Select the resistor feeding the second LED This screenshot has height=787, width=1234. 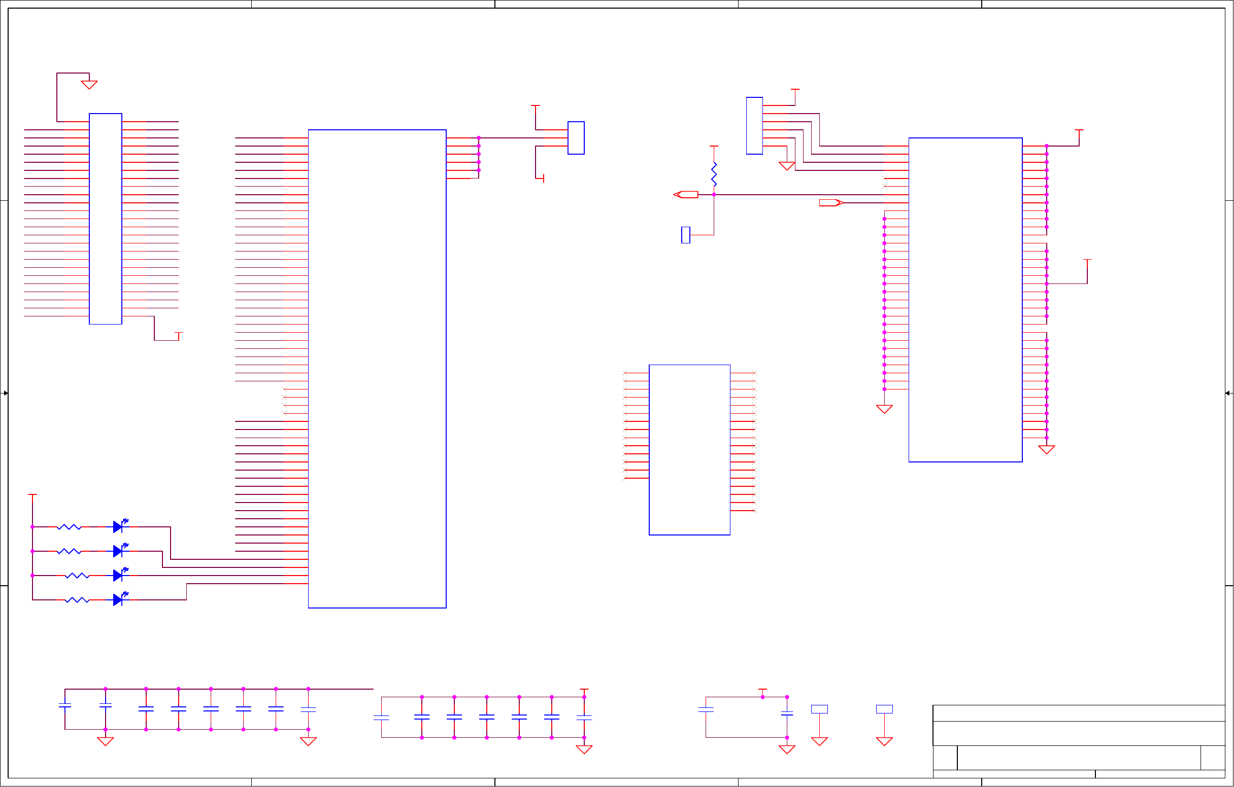coord(69,552)
